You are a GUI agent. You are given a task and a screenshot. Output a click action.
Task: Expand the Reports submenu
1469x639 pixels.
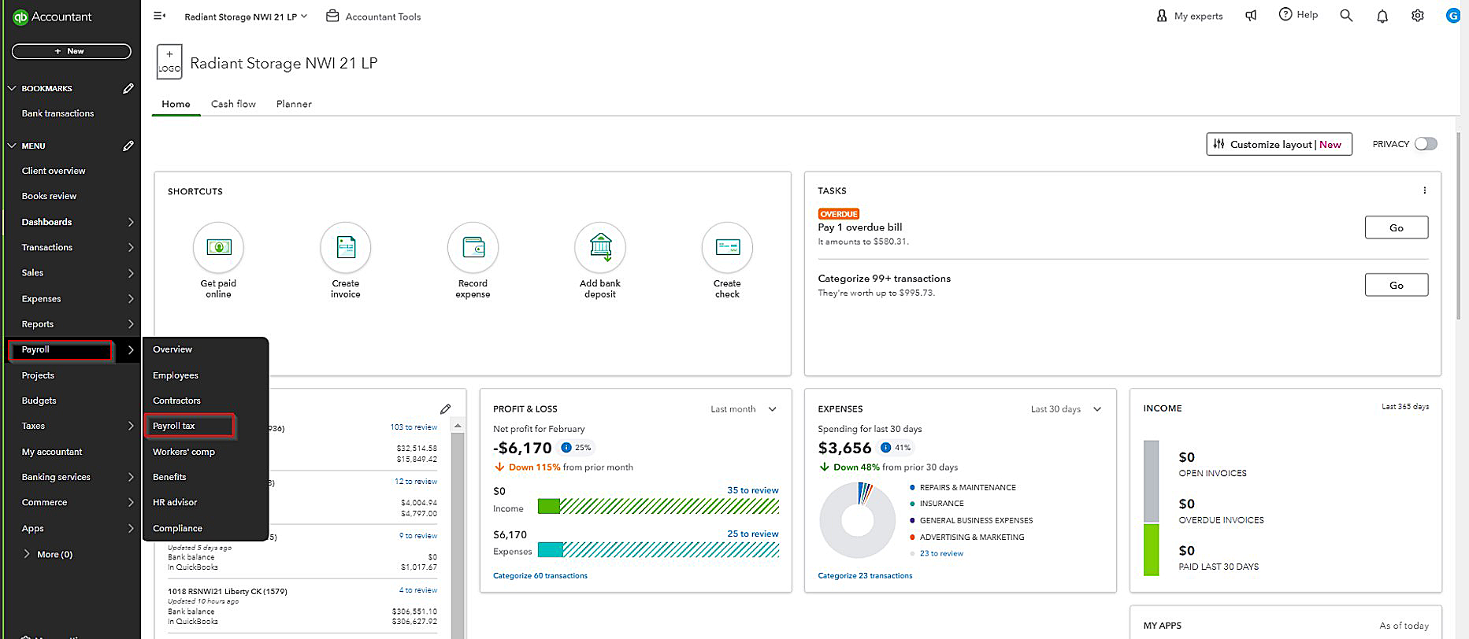[x=131, y=324]
